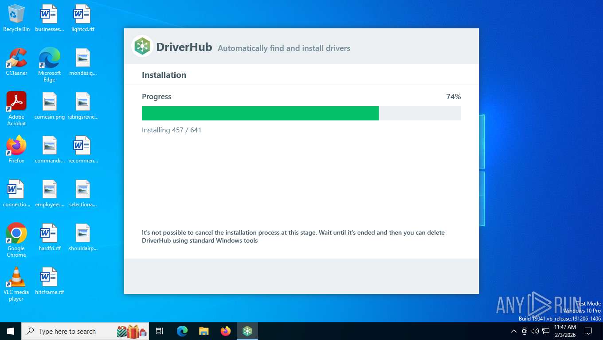The image size is (603, 340).
Task: Click the "DriverHub" title text
Action: (x=184, y=47)
